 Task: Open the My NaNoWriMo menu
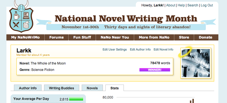[x=25, y=37]
